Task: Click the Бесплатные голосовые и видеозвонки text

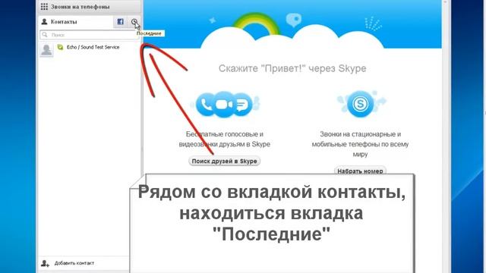Action: pyautogui.click(x=225, y=139)
